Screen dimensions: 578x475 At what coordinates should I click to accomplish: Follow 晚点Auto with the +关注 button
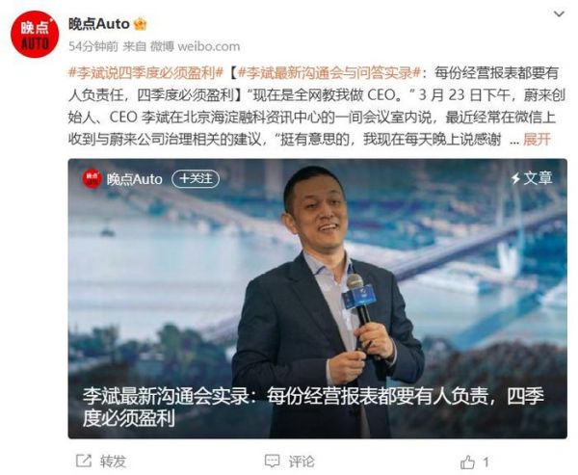[196, 179]
